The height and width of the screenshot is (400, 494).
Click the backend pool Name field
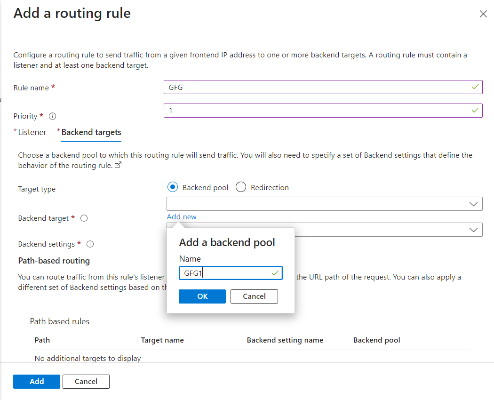click(x=226, y=273)
